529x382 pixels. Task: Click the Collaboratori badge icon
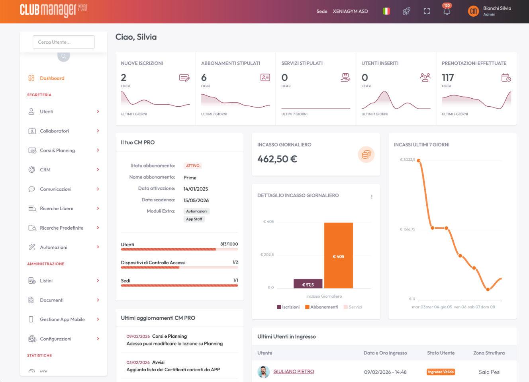tap(32, 131)
